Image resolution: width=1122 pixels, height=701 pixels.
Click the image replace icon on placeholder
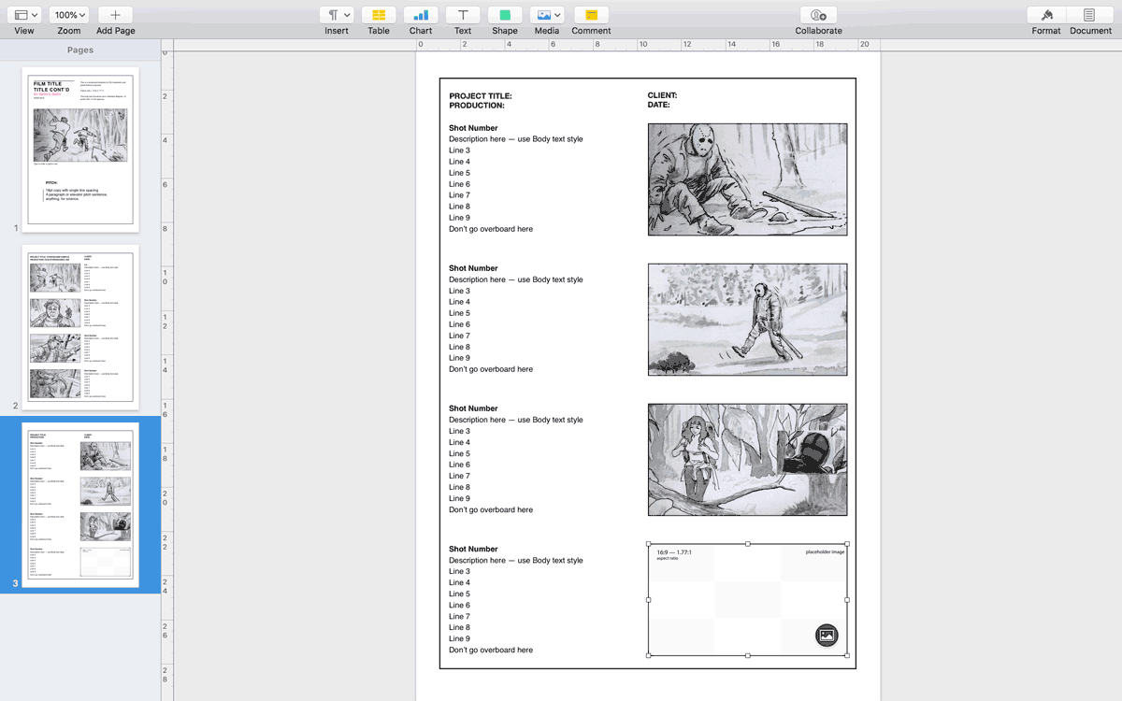point(827,636)
